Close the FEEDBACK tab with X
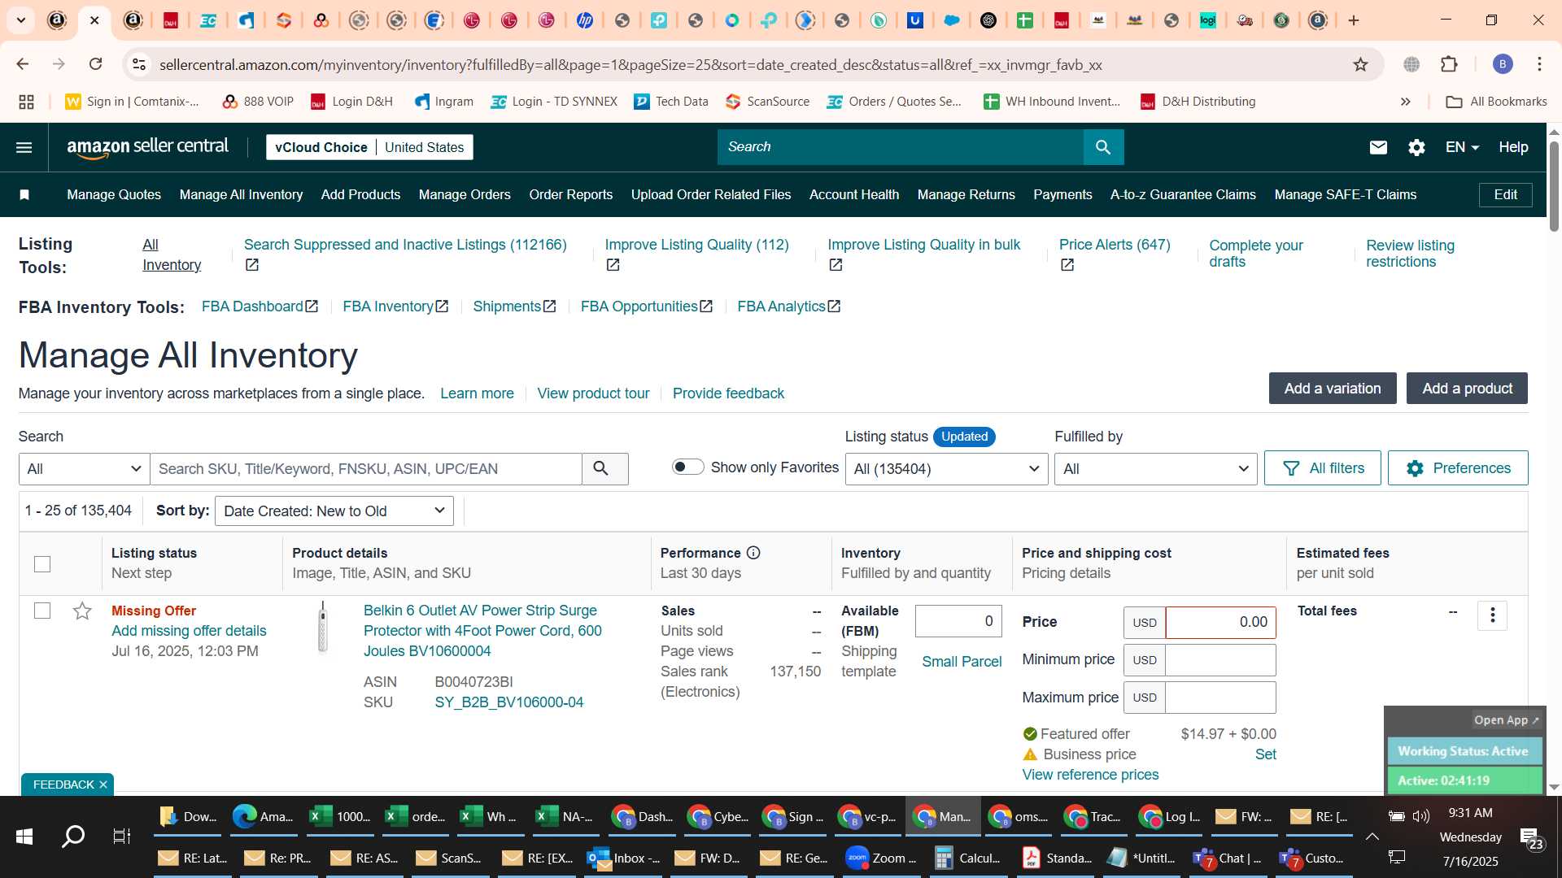Viewport: 1562px width, 878px height. pos(103,785)
